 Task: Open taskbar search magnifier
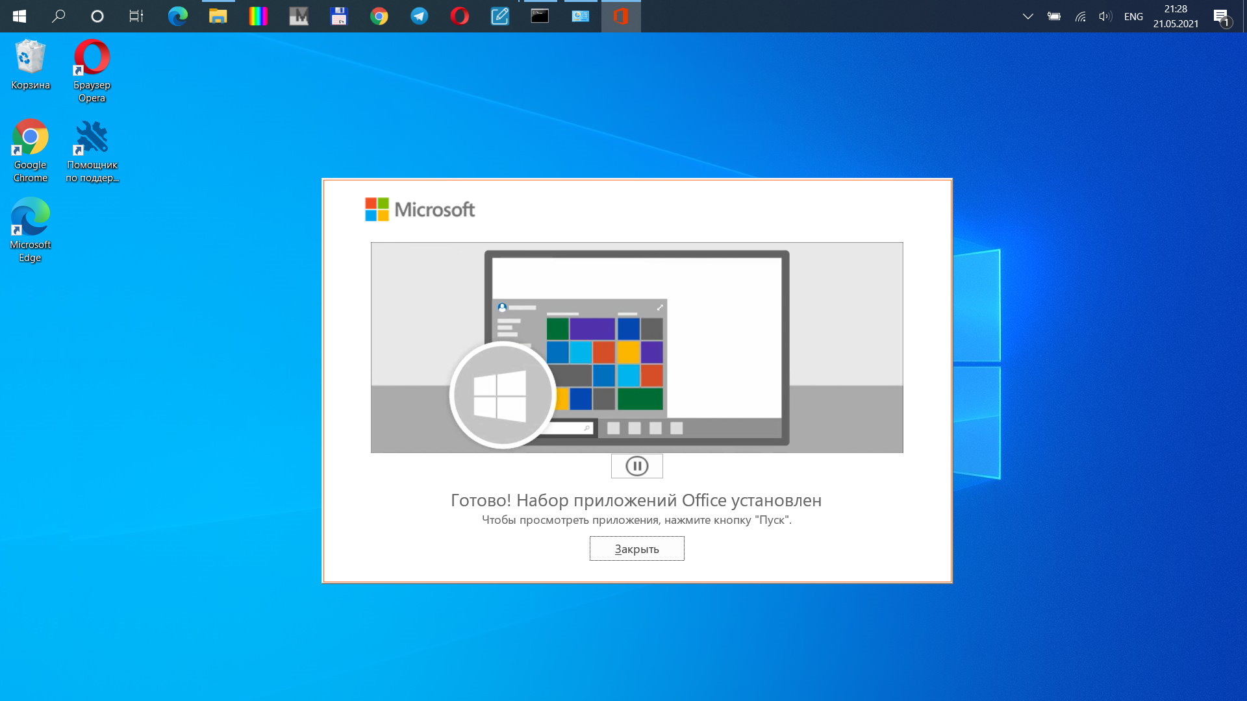point(58,16)
